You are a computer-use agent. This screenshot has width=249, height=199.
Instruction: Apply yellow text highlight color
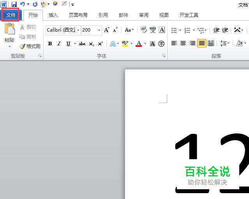pos(125,44)
